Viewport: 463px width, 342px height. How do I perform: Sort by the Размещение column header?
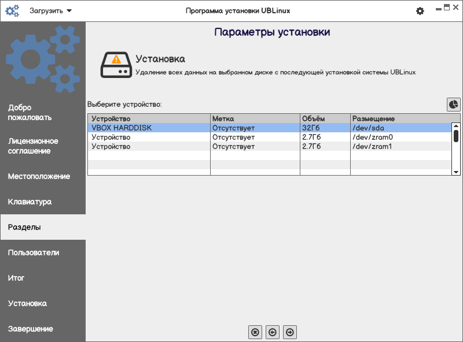399,118
